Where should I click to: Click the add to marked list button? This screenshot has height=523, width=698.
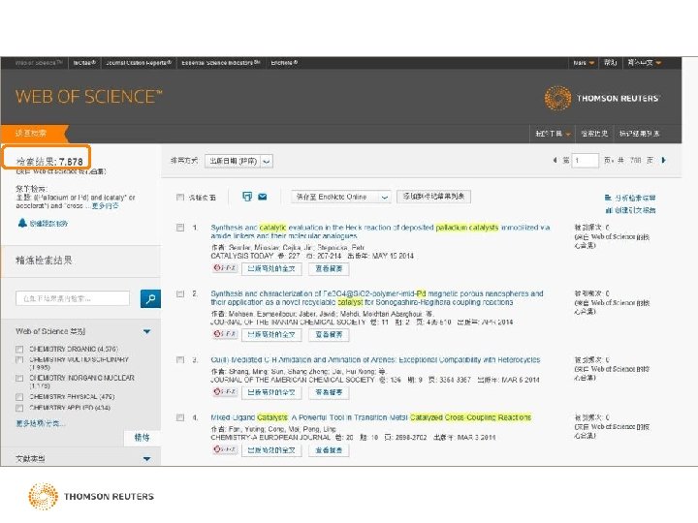[433, 196]
